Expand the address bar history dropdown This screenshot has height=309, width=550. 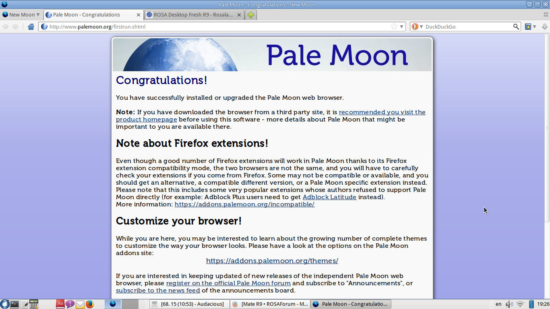pos(401,27)
